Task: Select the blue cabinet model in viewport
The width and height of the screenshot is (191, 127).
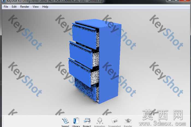Action: [95, 61]
